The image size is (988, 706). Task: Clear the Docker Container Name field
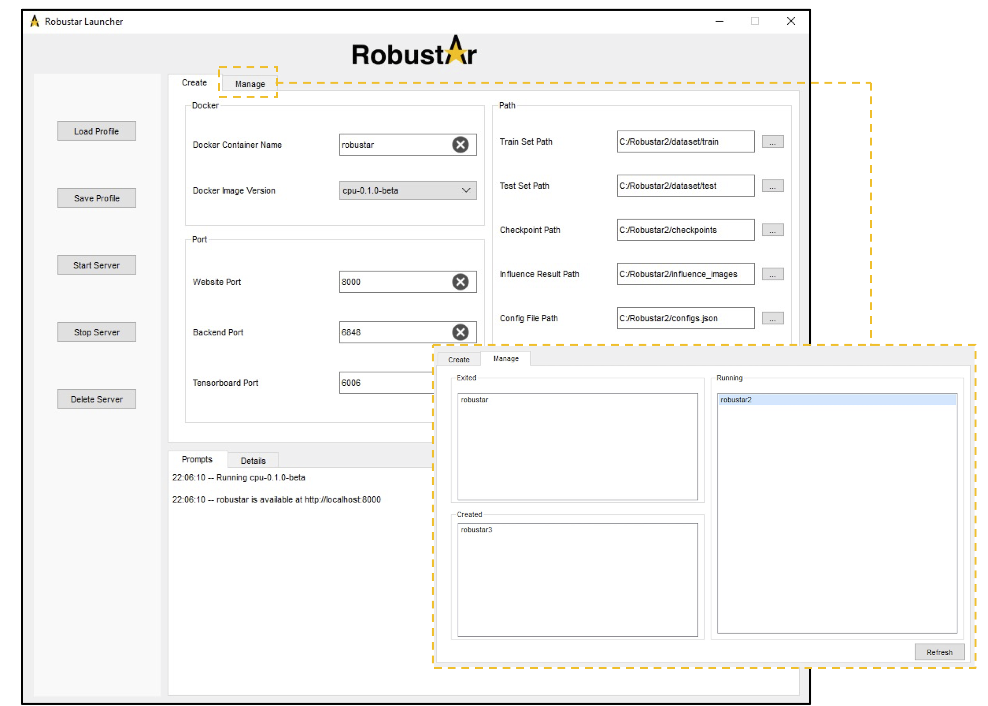(460, 145)
